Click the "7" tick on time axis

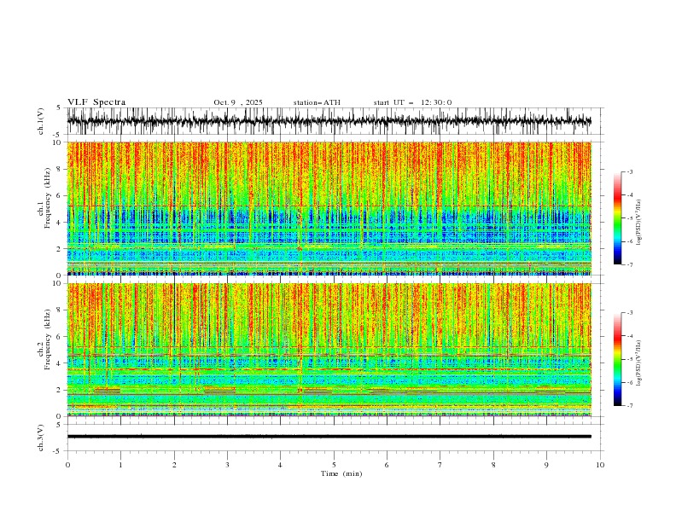[x=440, y=465]
